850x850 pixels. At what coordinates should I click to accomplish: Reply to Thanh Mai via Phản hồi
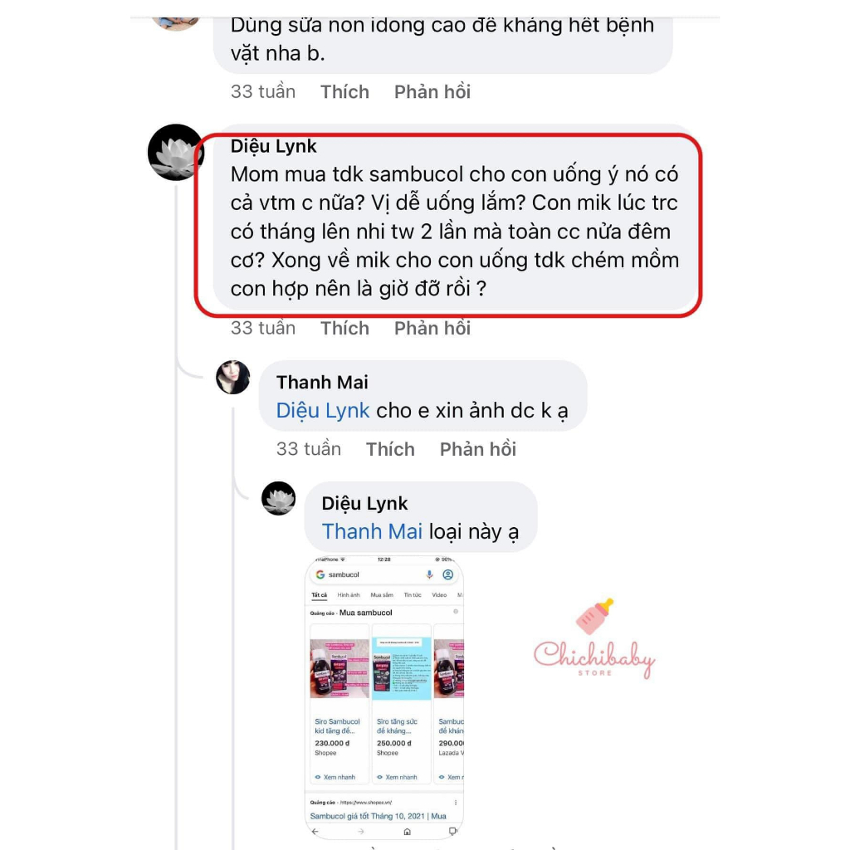[477, 449]
